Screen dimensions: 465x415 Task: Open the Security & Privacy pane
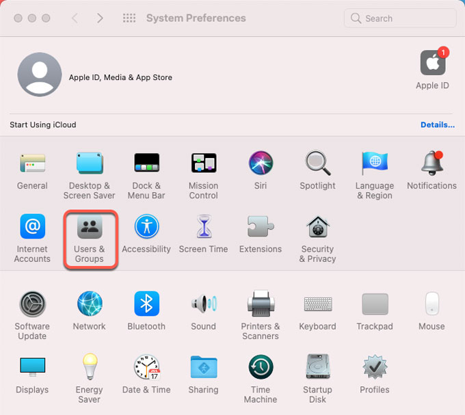point(317,239)
